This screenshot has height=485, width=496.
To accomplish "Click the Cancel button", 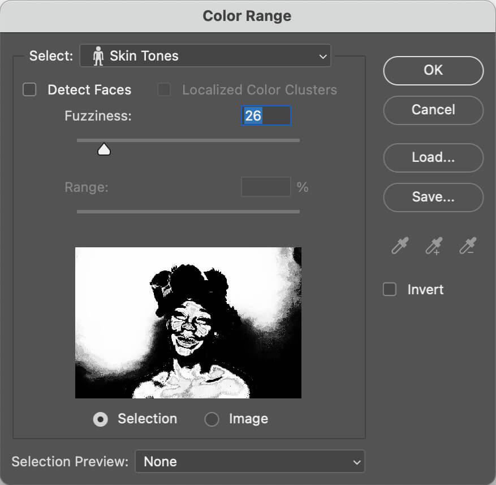I will (433, 110).
